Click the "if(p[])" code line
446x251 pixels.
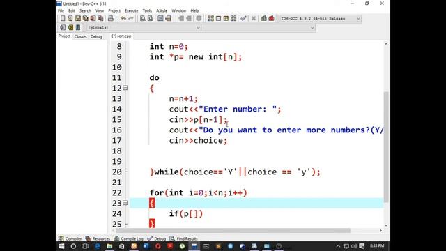(186, 214)
